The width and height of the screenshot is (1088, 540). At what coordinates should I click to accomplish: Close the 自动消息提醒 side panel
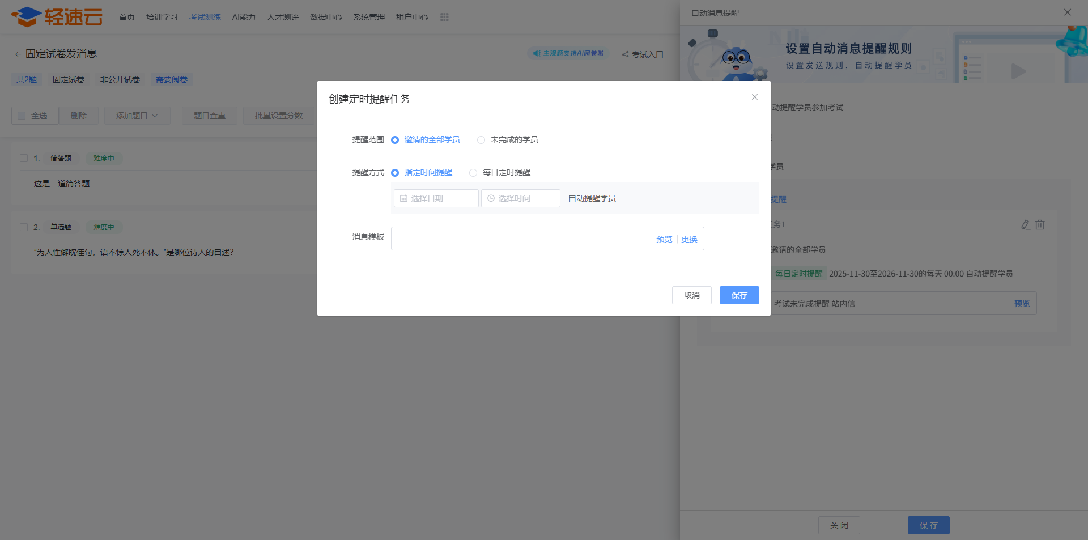1067,12
